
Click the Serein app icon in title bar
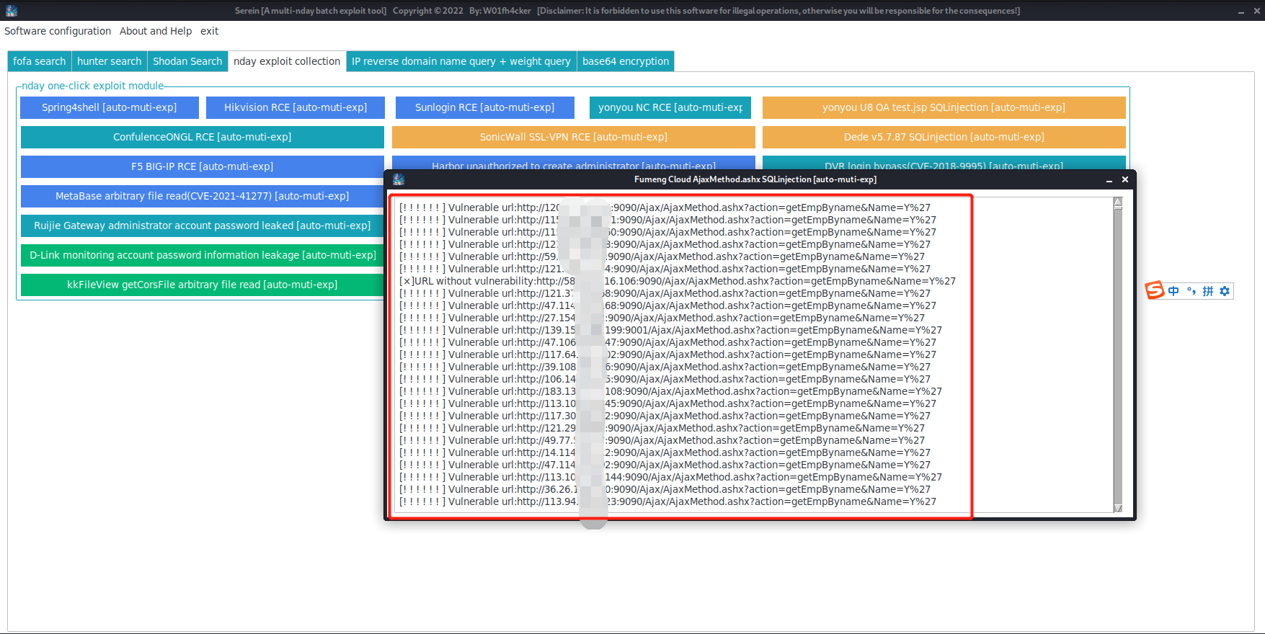[x=11, y=11]
